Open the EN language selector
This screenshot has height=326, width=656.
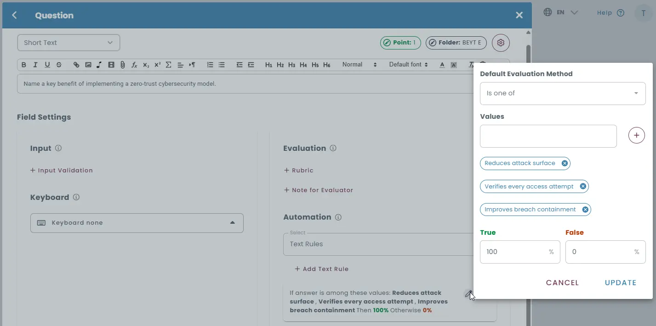tap(561, 12)
